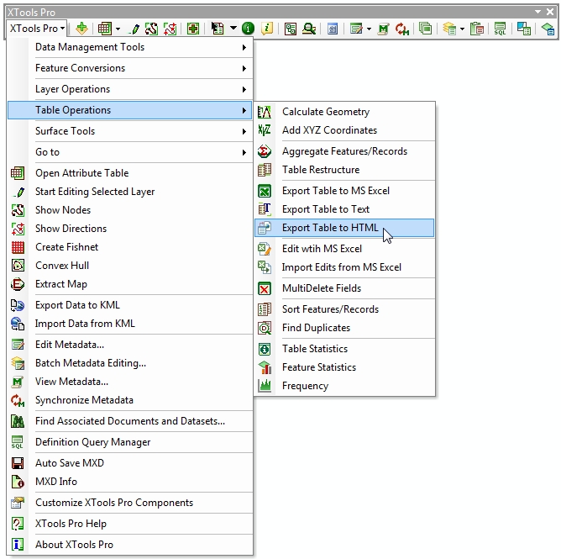
Task: Select Auto Save MXD
Action: tap(130, 463)
